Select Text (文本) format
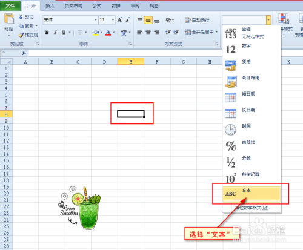The width and height of the screenshot is (303, 250). 251,194
